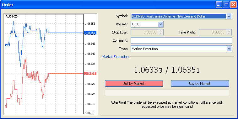238x119 pixels.
Task: Click the empty status bar below buttons
Action: pyautogui.click(x=167, y=93)
